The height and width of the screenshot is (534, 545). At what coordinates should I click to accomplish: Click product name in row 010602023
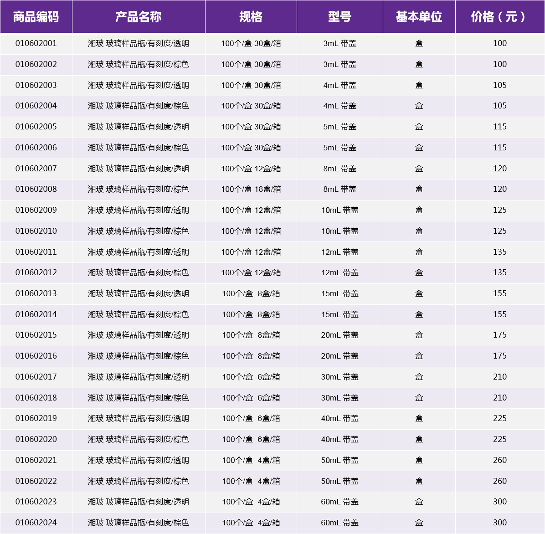139,502
